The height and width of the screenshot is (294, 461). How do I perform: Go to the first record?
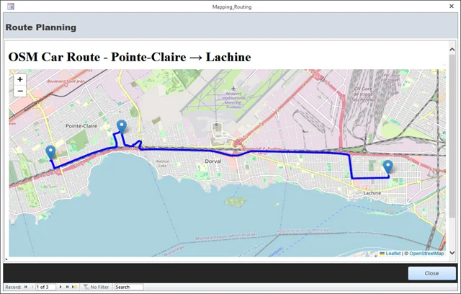[25, 287]
